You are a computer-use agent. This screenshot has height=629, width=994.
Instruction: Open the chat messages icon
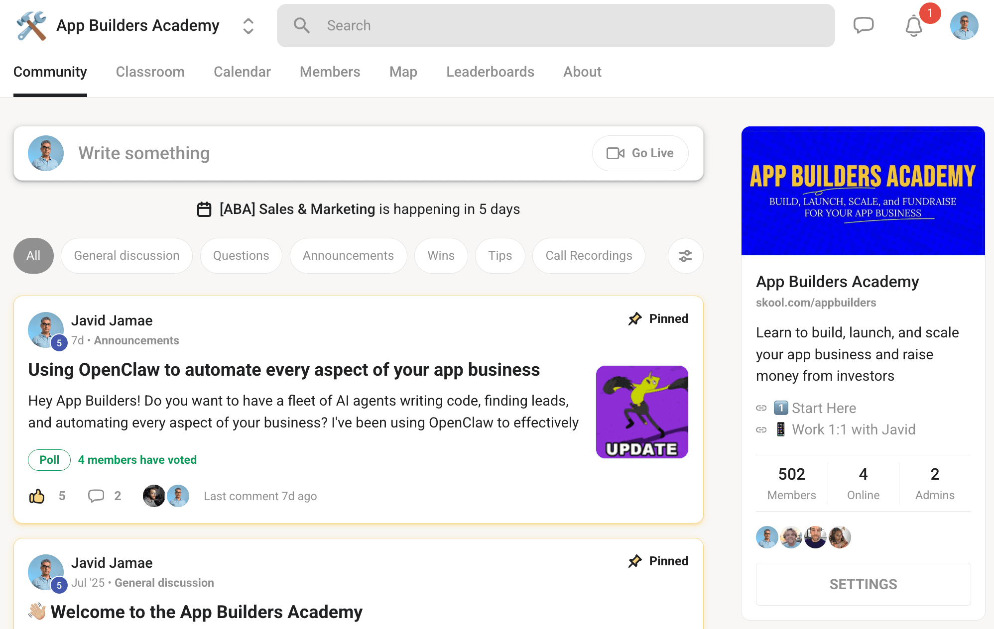tap(863, 25)
